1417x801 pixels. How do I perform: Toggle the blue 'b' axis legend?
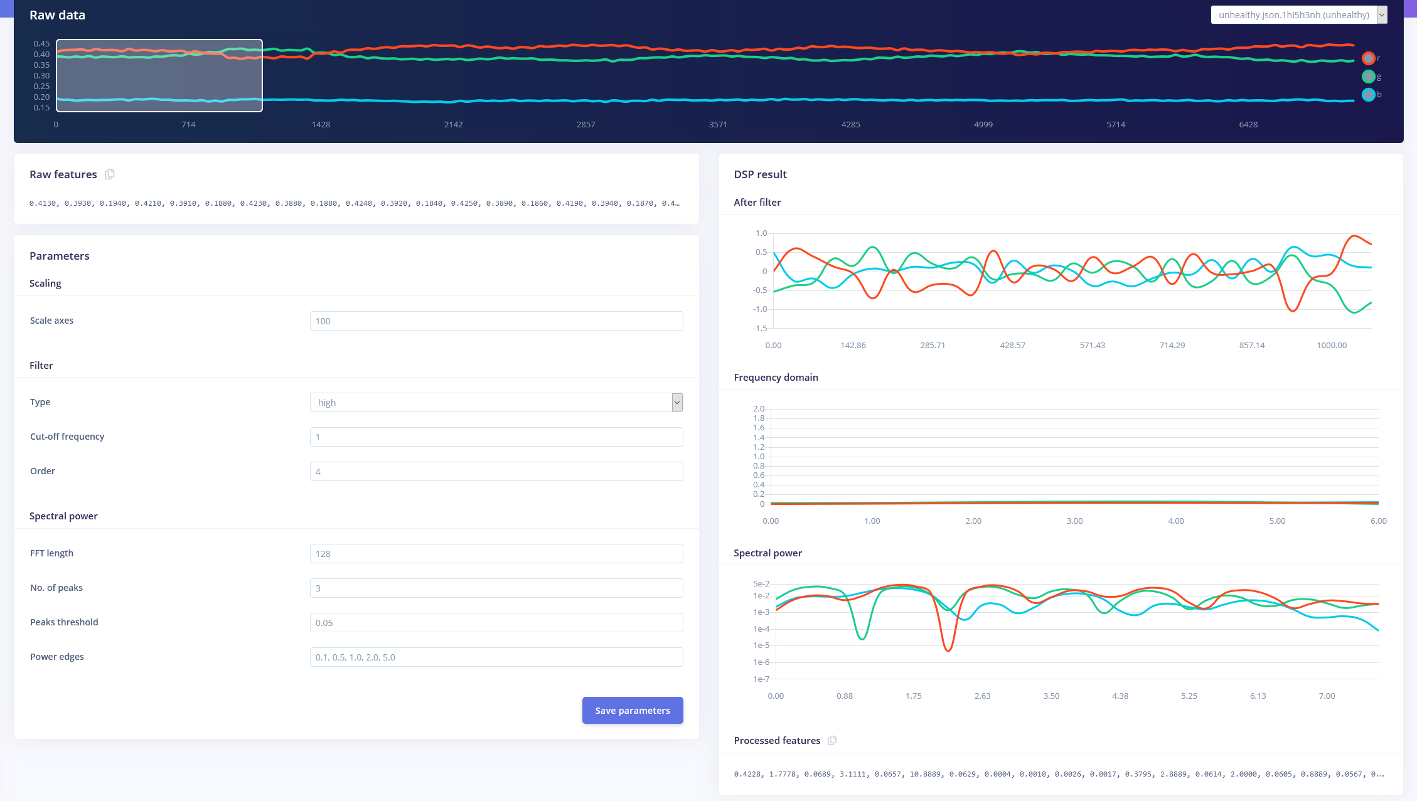tap(1369, 95)
